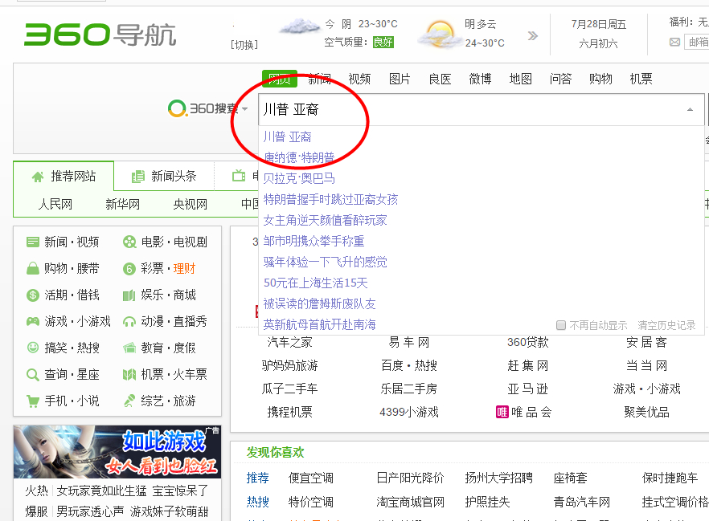
Task: Open 央视网 link
Action: click(x=191, y=204)
